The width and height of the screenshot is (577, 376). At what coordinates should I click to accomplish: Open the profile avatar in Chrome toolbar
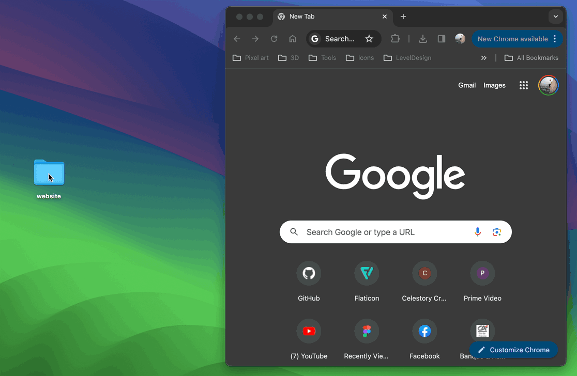click(x=460, y=39)
